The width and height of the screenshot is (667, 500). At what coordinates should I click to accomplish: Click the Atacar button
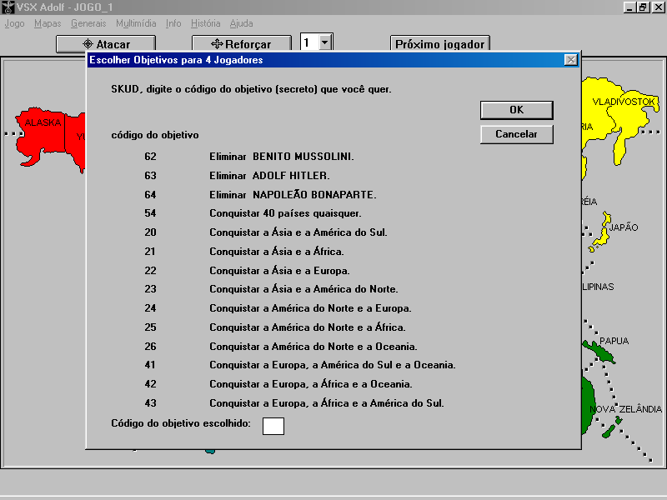[106, 44]
